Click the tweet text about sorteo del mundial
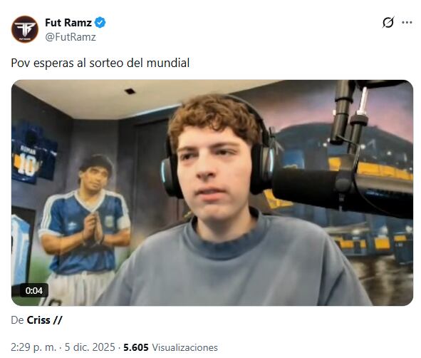421x358 pixels. click(x=100, y=63)
